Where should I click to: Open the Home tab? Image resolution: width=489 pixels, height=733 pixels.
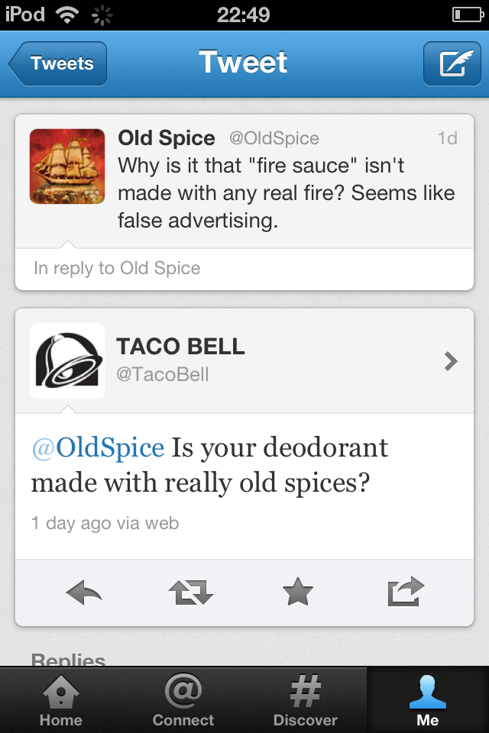(x=61, y=701)
